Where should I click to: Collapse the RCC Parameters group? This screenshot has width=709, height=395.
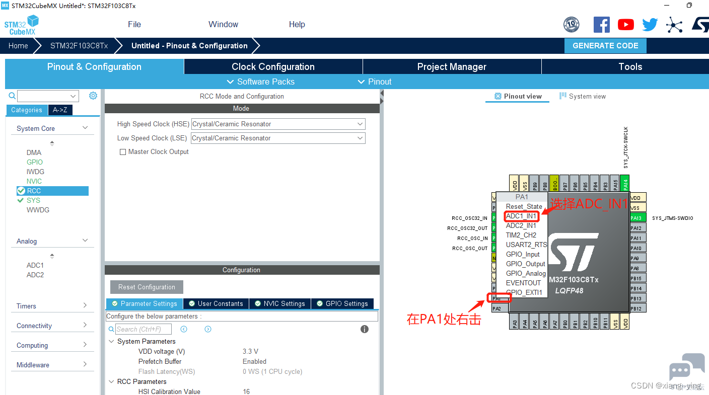[111, 381]
